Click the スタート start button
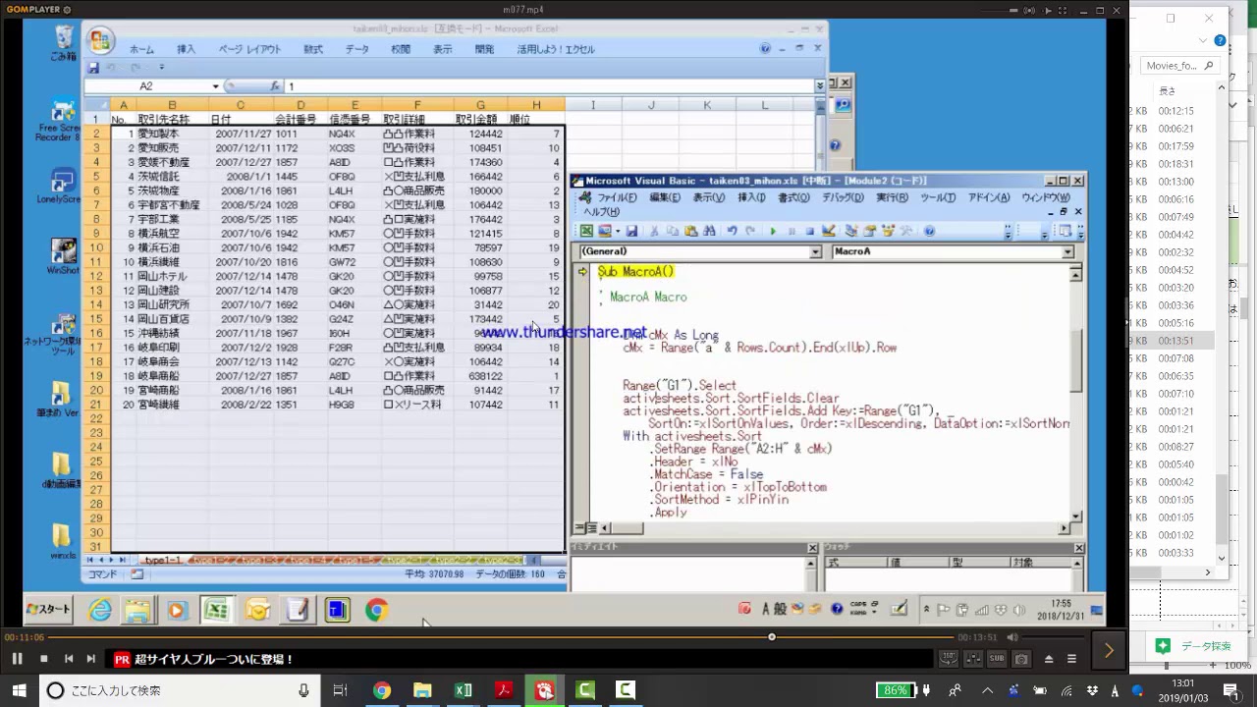 click(x=48, y=610)
